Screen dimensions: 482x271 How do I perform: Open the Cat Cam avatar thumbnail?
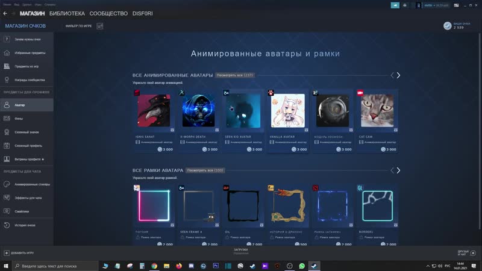pos(377,111)
